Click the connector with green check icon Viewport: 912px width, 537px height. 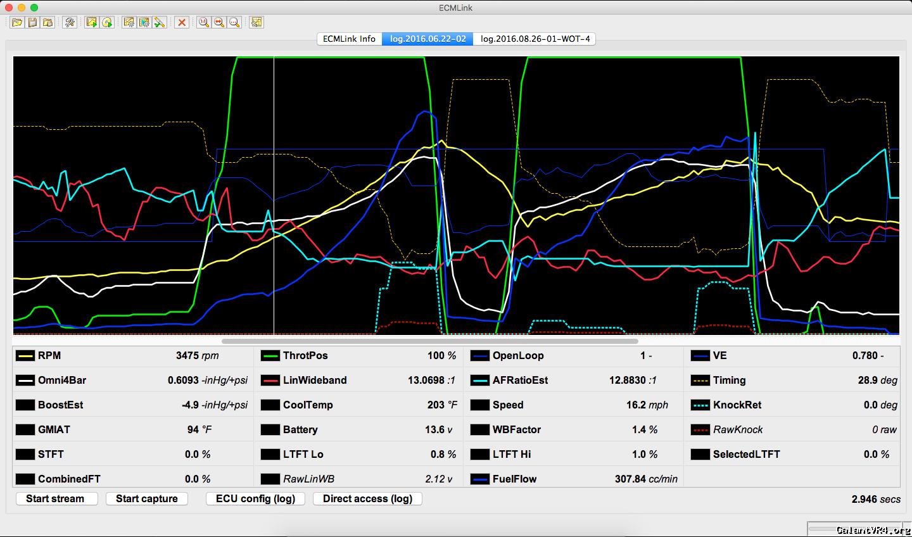160,22
